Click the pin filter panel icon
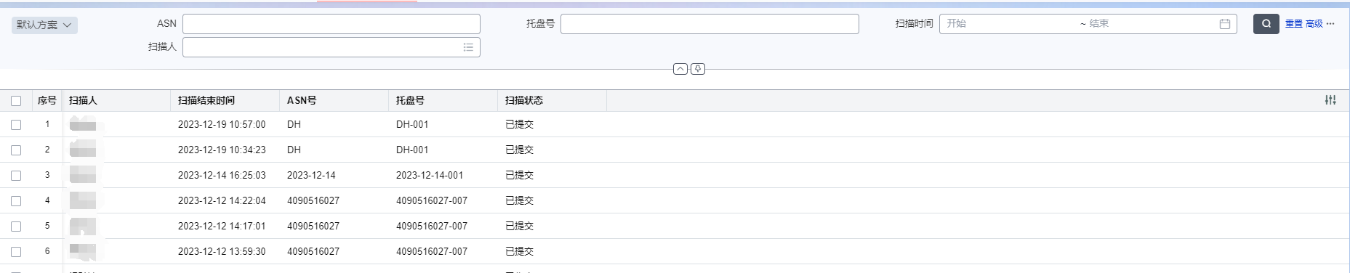Viewport: 1350px width, 273px height. (698, 69)
